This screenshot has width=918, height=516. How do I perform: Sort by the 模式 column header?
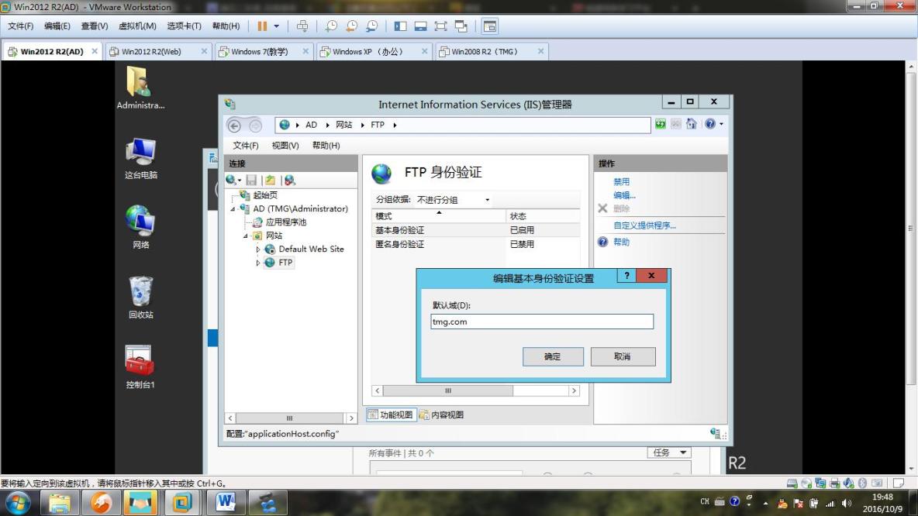pos(439,216)
